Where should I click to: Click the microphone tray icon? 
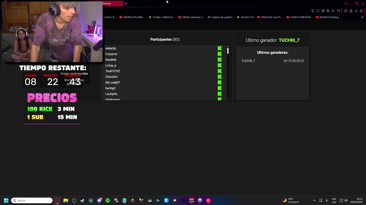327,200
